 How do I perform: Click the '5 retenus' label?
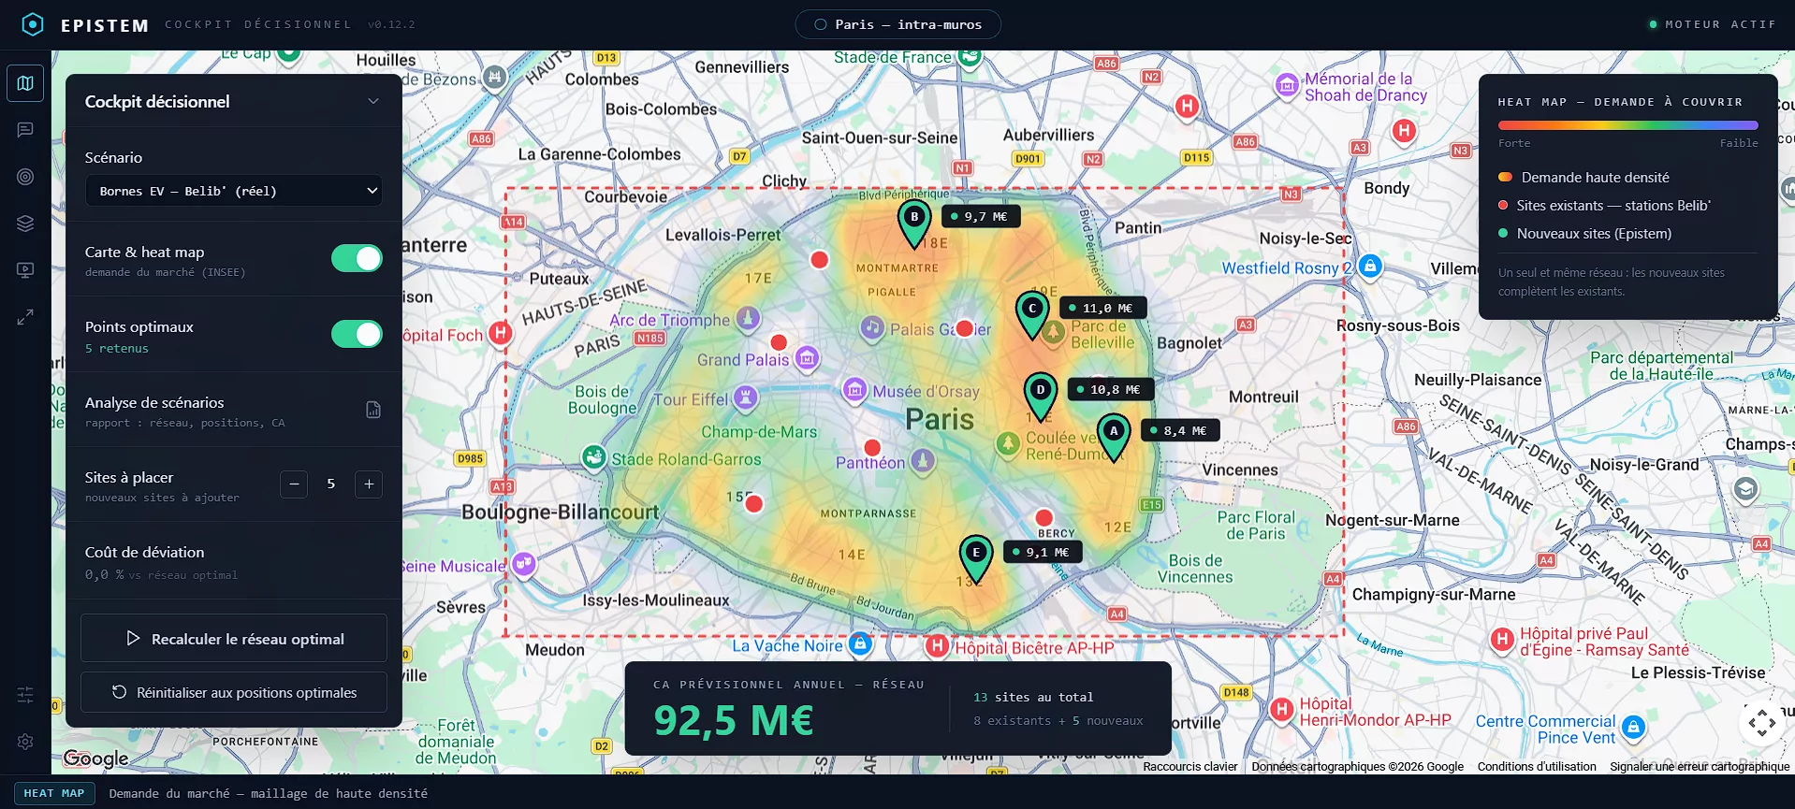coord(117,349)
